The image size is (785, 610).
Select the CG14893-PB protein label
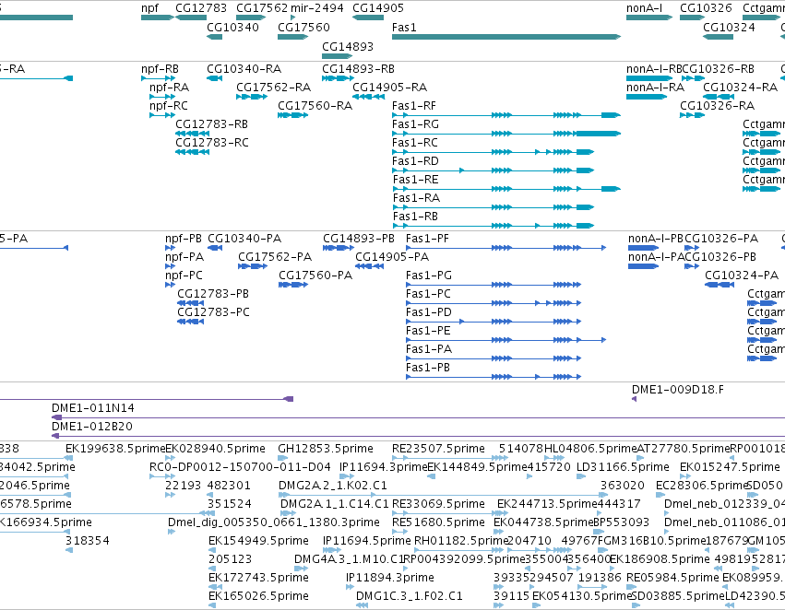(x=359, y=239)
